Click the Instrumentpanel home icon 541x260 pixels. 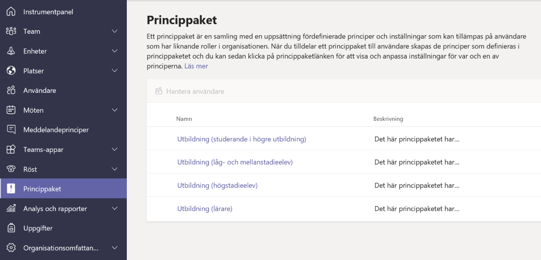coord(11,12)
